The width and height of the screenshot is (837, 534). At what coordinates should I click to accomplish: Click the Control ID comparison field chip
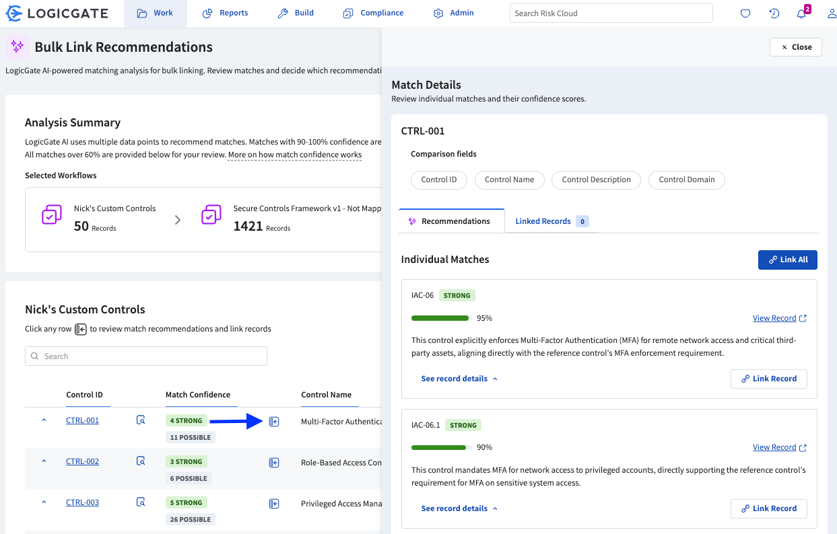point(439,180)
